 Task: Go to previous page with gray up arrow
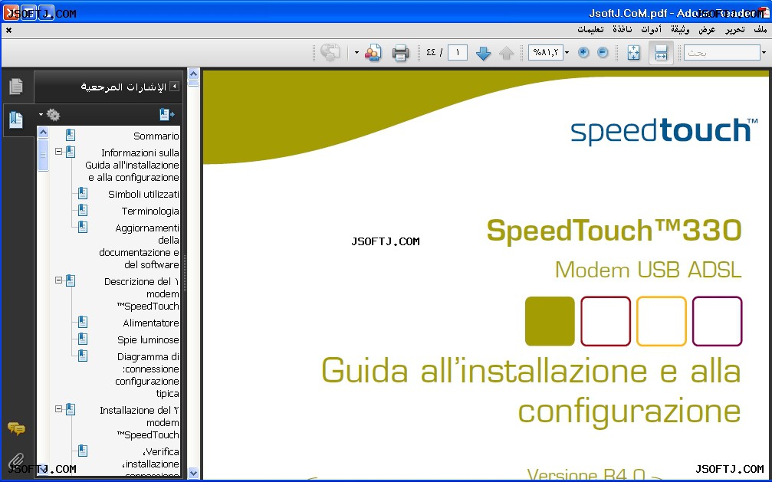pyautogui.click(x=506, y=53)
